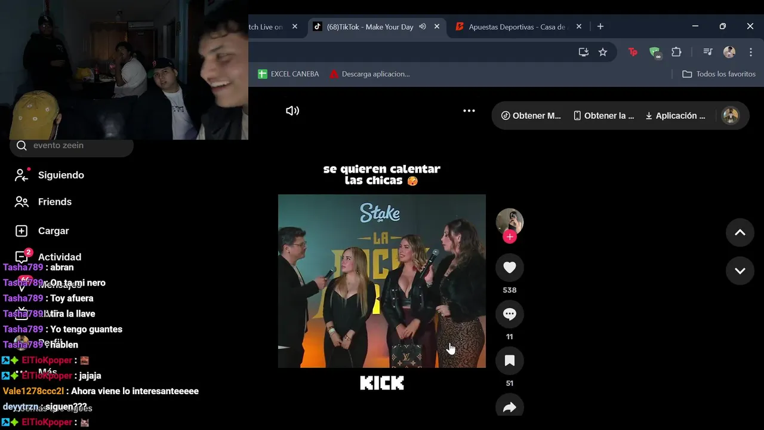Go to previous video with up chevron
The image size is (764, 430).
click(x=740, y=233)
